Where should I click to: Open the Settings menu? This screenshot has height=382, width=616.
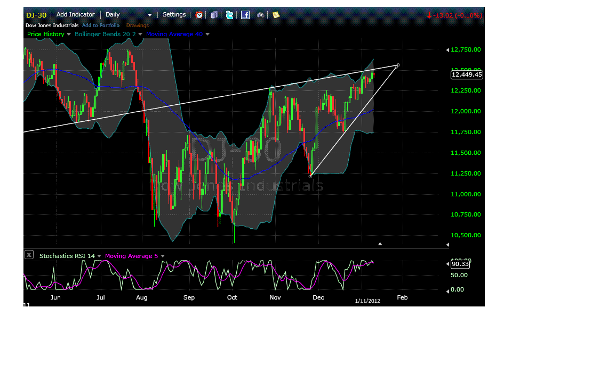point(174,14)
